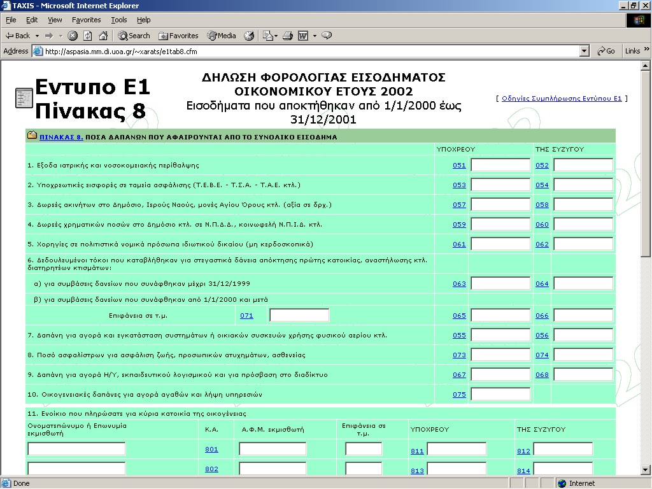Focus Α.Φ.Μ. εκμισθωτή field in row 801
Screen dimensions: 652x489
[x=273, y=449]
